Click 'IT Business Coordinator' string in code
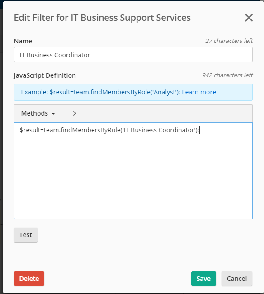264x294 pixels. (x=160, y=130)
